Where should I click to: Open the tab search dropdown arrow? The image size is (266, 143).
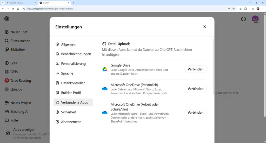point(3,3)
